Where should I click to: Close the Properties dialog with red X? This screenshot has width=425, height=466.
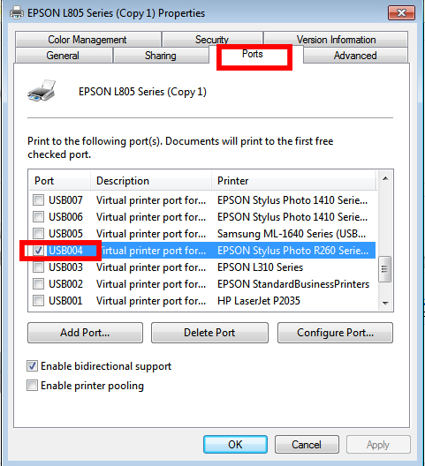(x=401, y=12)
